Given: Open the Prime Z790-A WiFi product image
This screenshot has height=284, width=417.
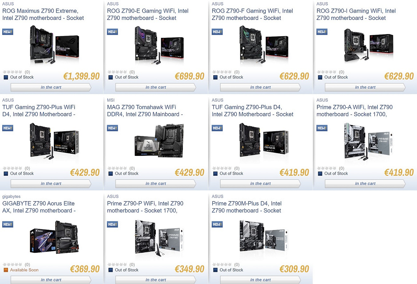Looking at the screenshot, I should [368, 141].
